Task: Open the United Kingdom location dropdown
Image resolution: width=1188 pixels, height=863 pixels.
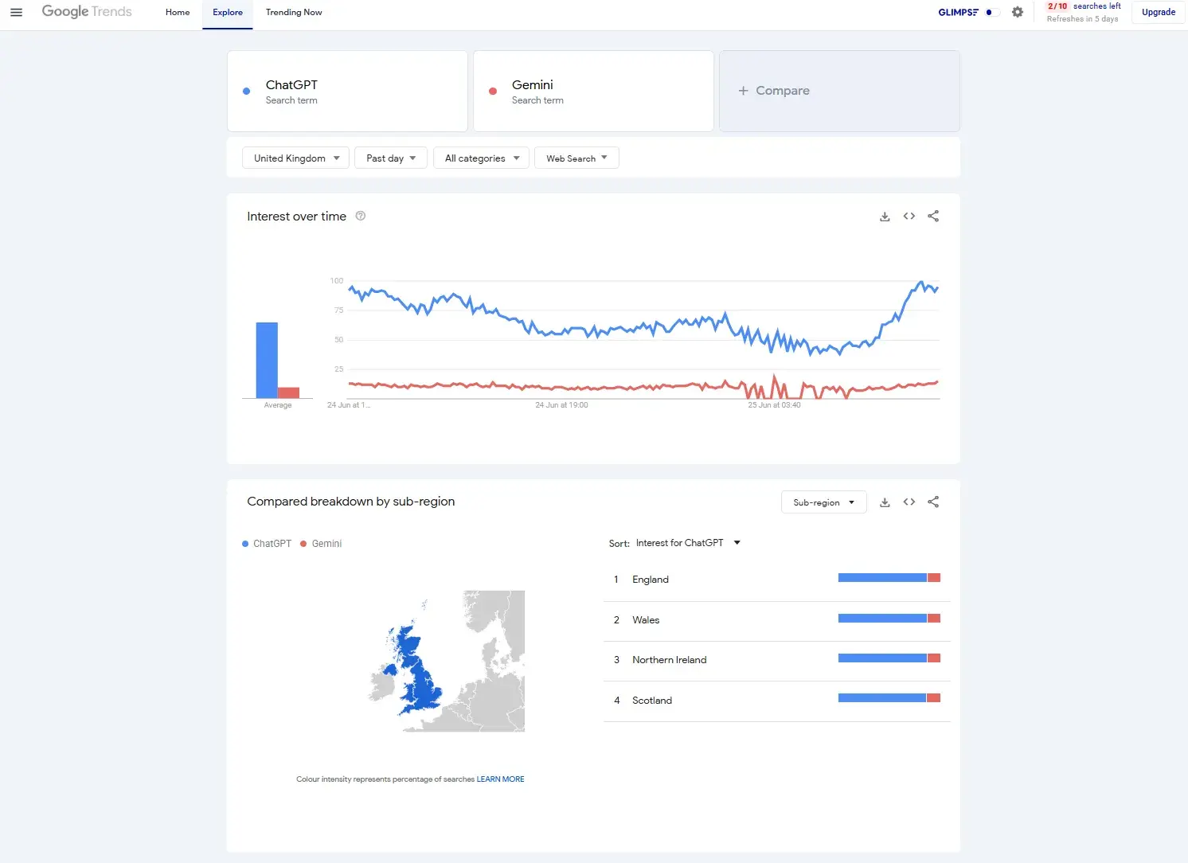Action: (295, 158)
